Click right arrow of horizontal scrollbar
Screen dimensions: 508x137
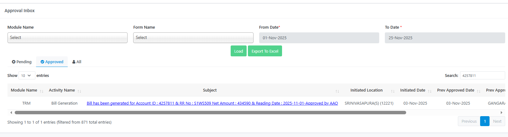(501, 112)
